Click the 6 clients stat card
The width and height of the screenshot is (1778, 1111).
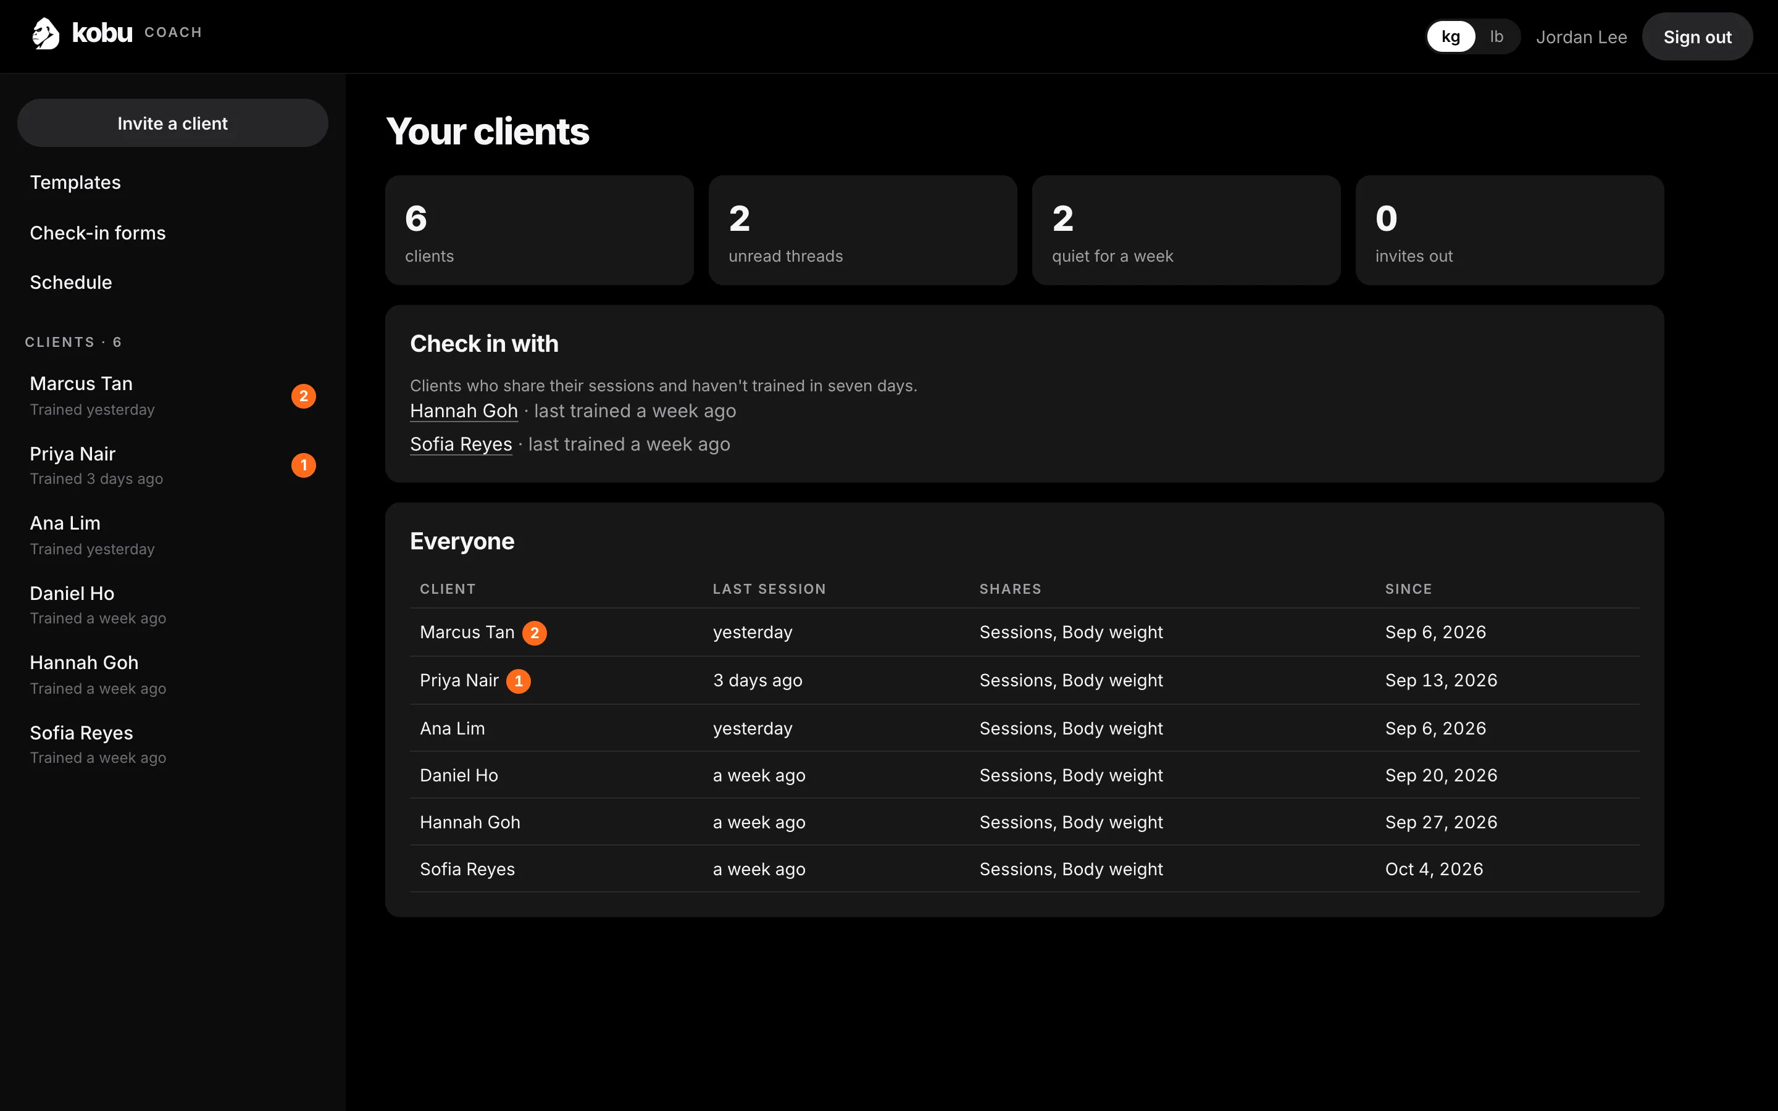pos(540,230)
